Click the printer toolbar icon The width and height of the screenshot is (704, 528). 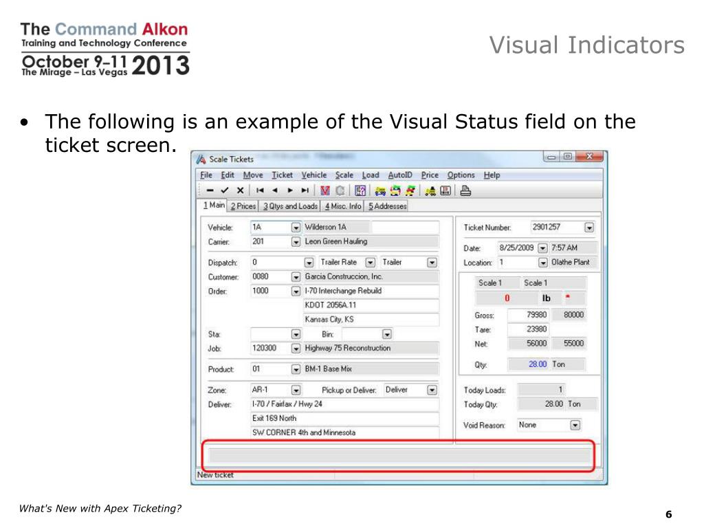click(465, 191)
